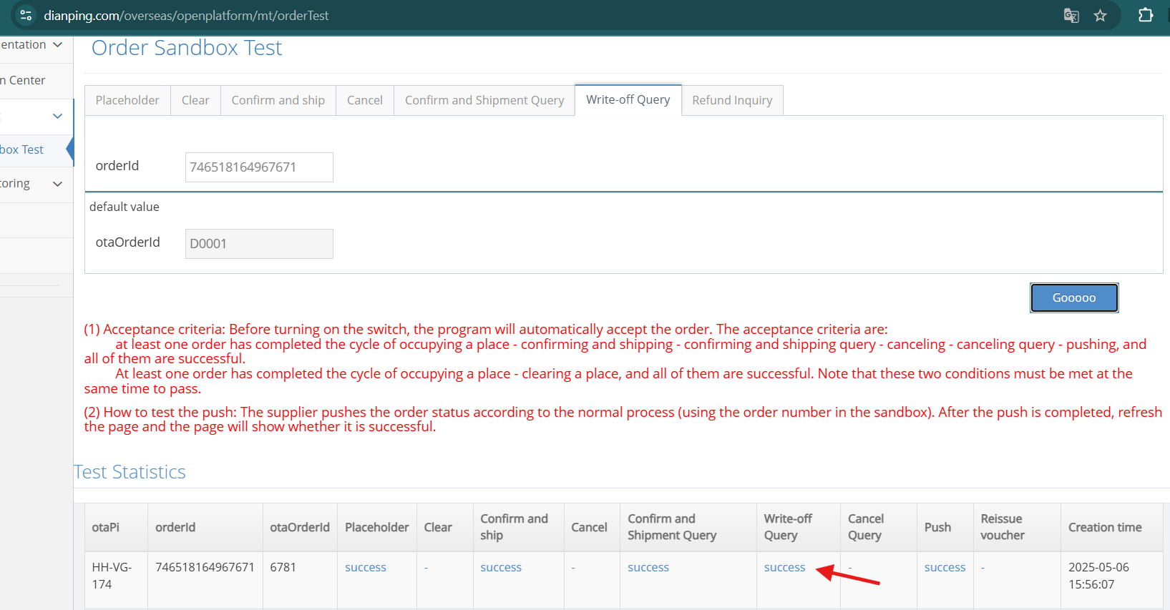Select the Cancel tab
The height and width of the screenshot is (610, 1170).
point(364,100)
